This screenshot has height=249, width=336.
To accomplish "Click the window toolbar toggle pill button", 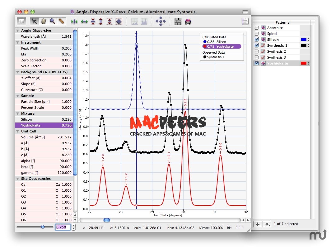I will click(245, 12).
